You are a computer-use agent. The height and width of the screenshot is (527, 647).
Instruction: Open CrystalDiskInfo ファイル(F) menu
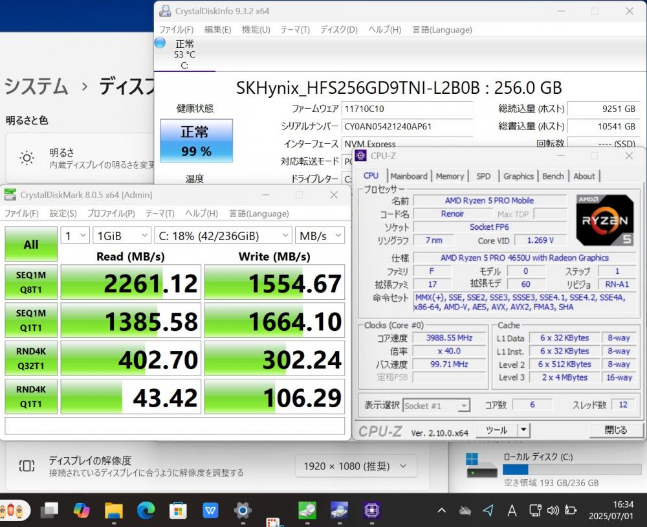pyautogui.click(x=176, y=30)
